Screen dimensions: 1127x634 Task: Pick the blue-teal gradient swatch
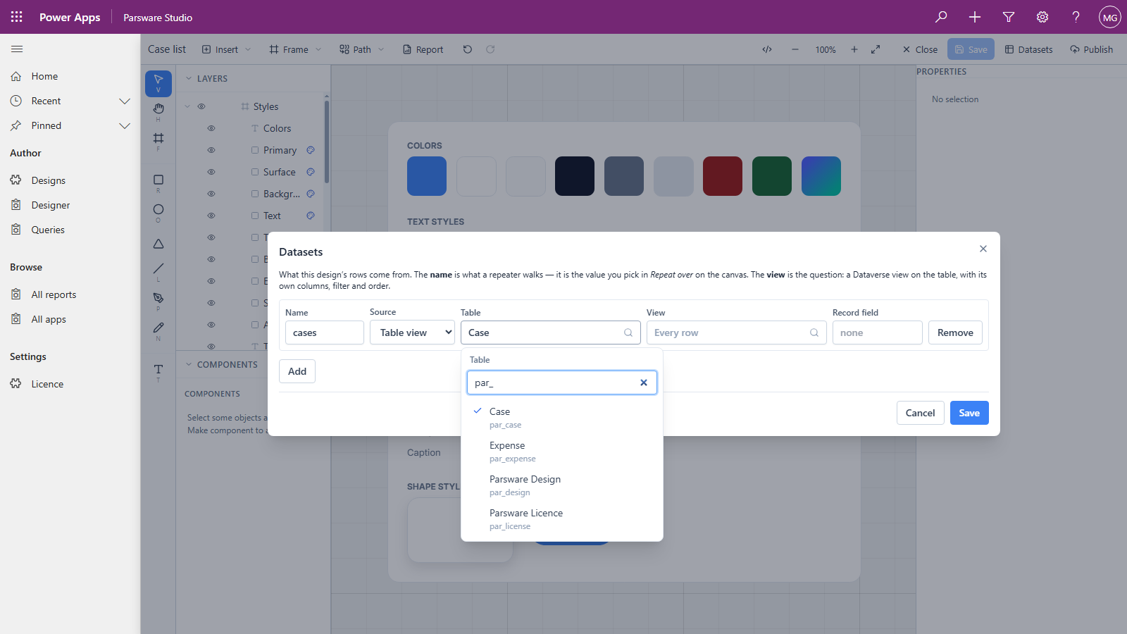coord(821,176)
